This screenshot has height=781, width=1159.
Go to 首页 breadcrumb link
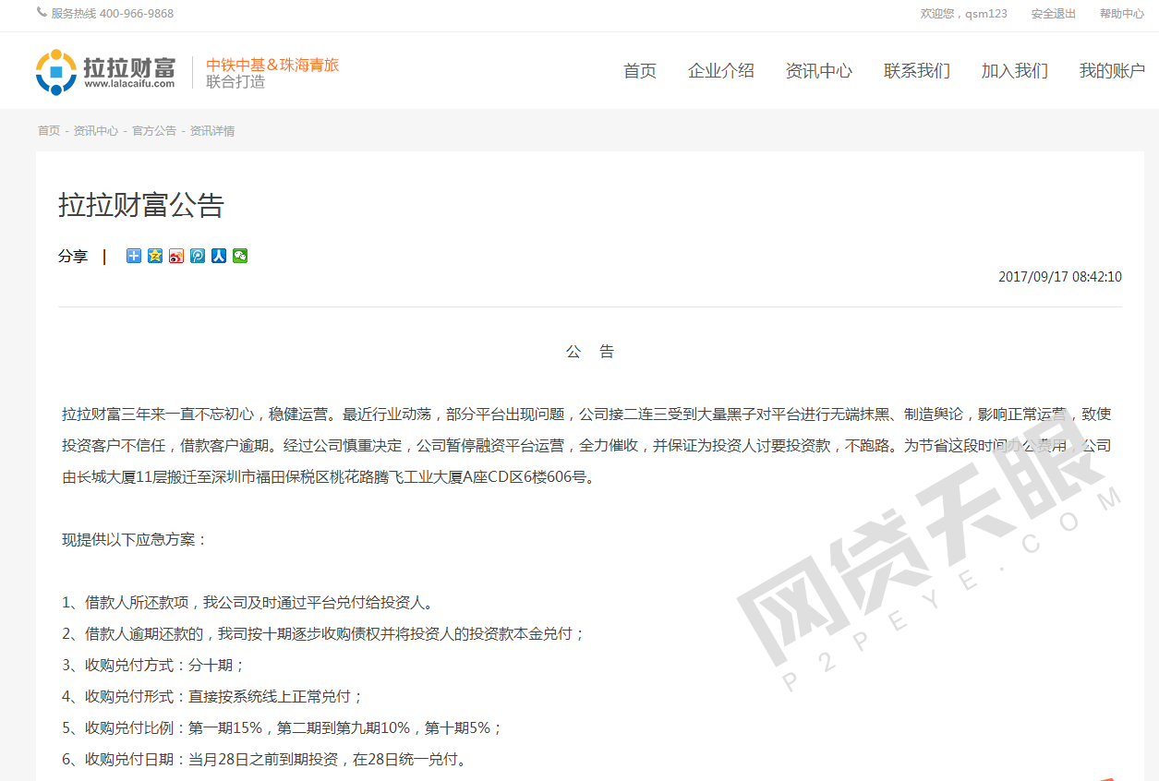[49, 131]
